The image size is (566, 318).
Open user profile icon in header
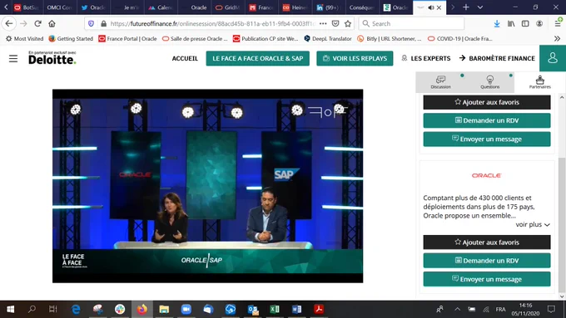[x=553, y=58]
